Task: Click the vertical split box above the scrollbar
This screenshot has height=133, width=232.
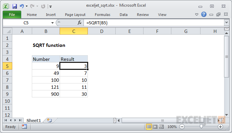Action: [x=226, y=29]
